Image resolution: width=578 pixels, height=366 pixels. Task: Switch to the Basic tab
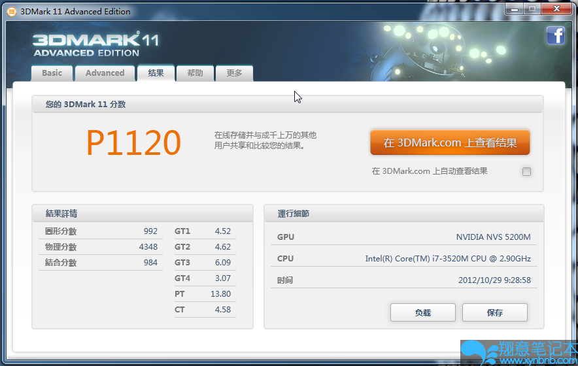tap(52, 73)
